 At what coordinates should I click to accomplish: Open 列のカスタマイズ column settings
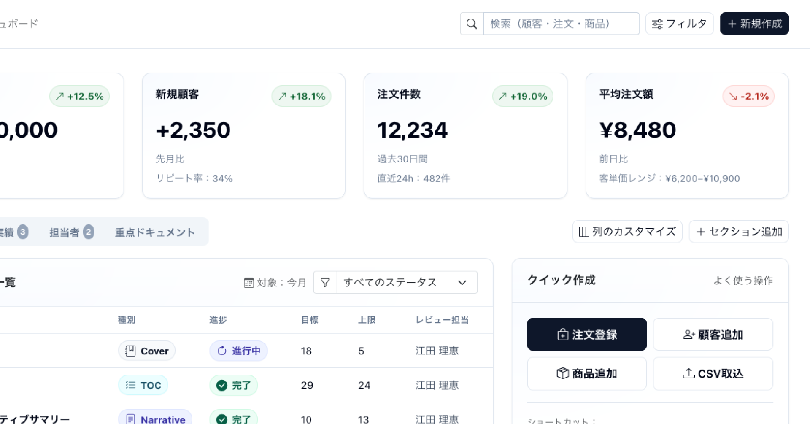click(627, 232)
